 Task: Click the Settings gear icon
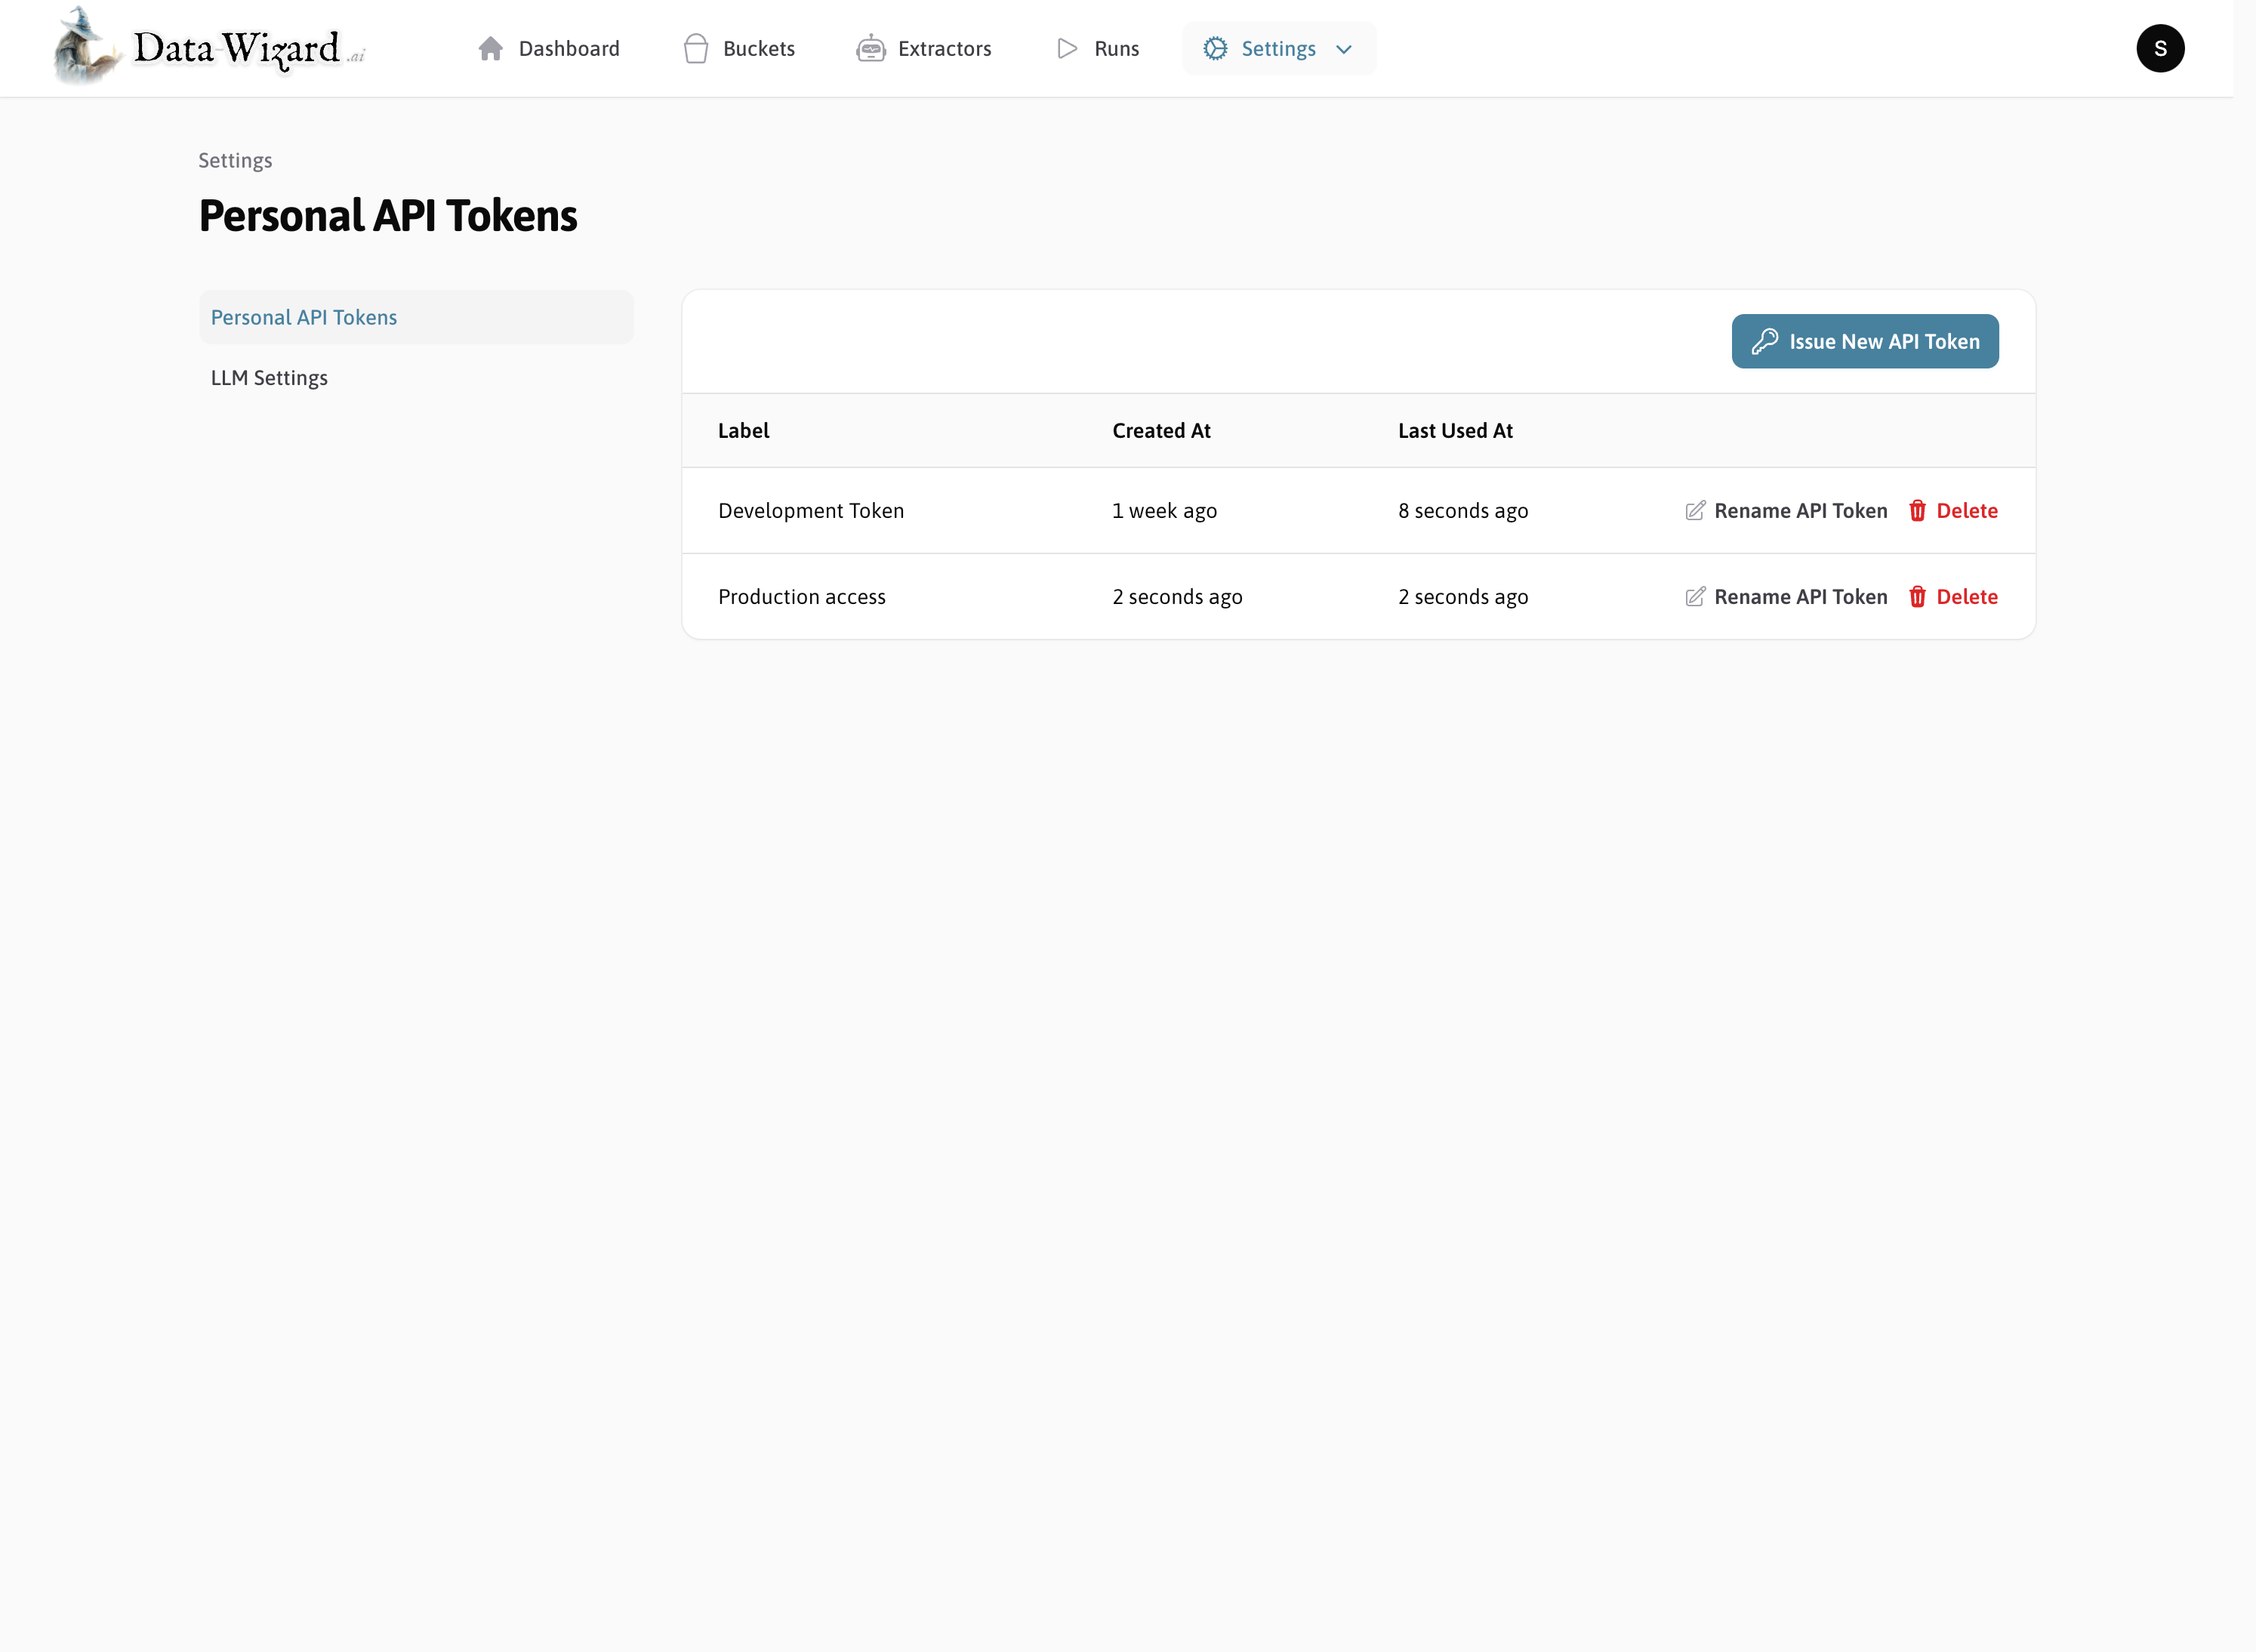[x=1214, y=48]
